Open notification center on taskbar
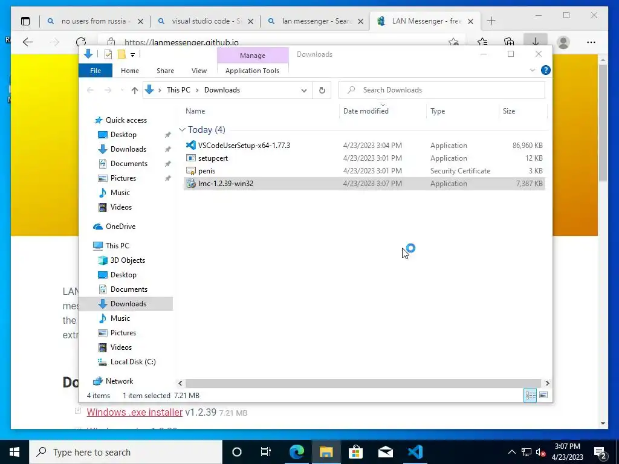 (x=600, y=452)
